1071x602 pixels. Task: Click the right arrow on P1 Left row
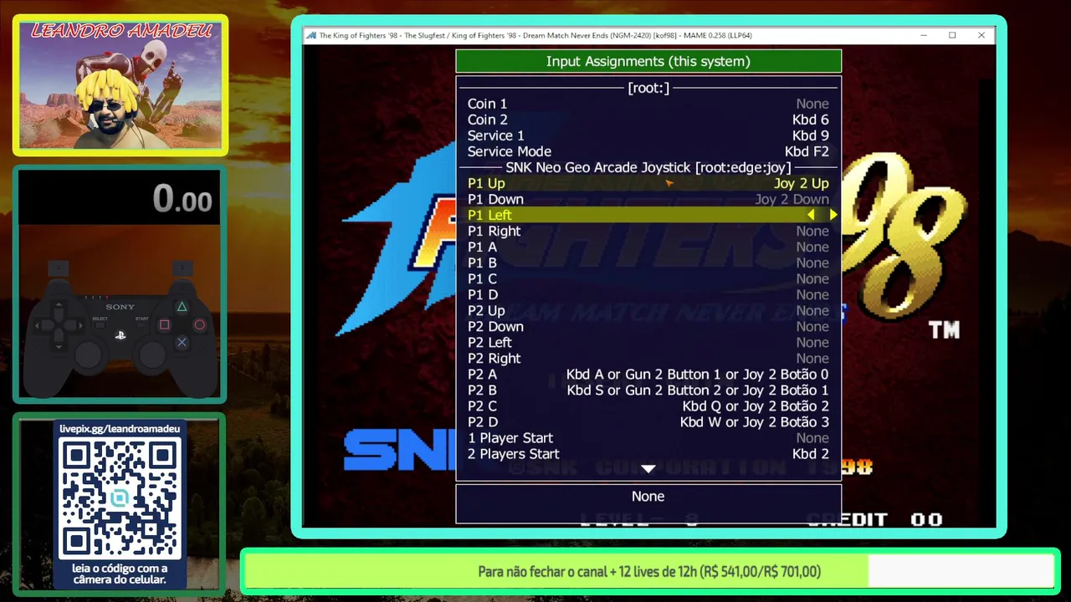point(833,215)
